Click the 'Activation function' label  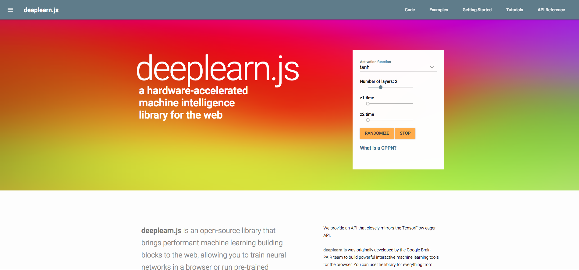tap(375, 62)
